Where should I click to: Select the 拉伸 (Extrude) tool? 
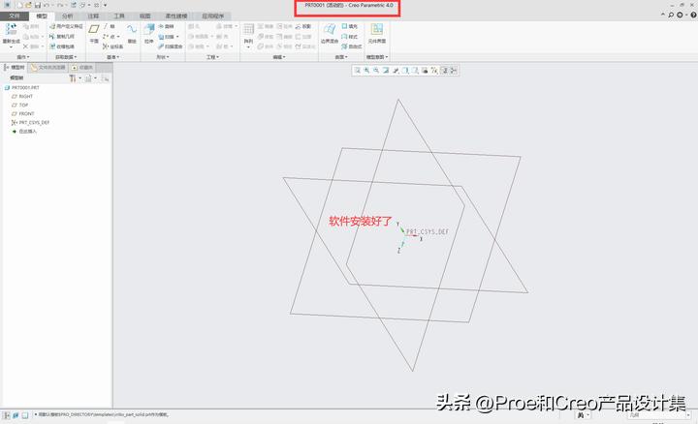(148, 33)
